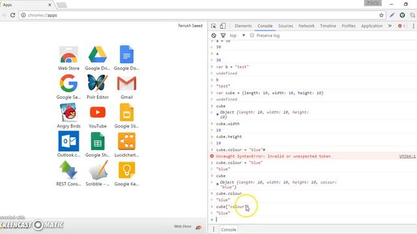The image size is (417, 234).
Task: Click the cube.width console entry
Action: coord(227,123)
